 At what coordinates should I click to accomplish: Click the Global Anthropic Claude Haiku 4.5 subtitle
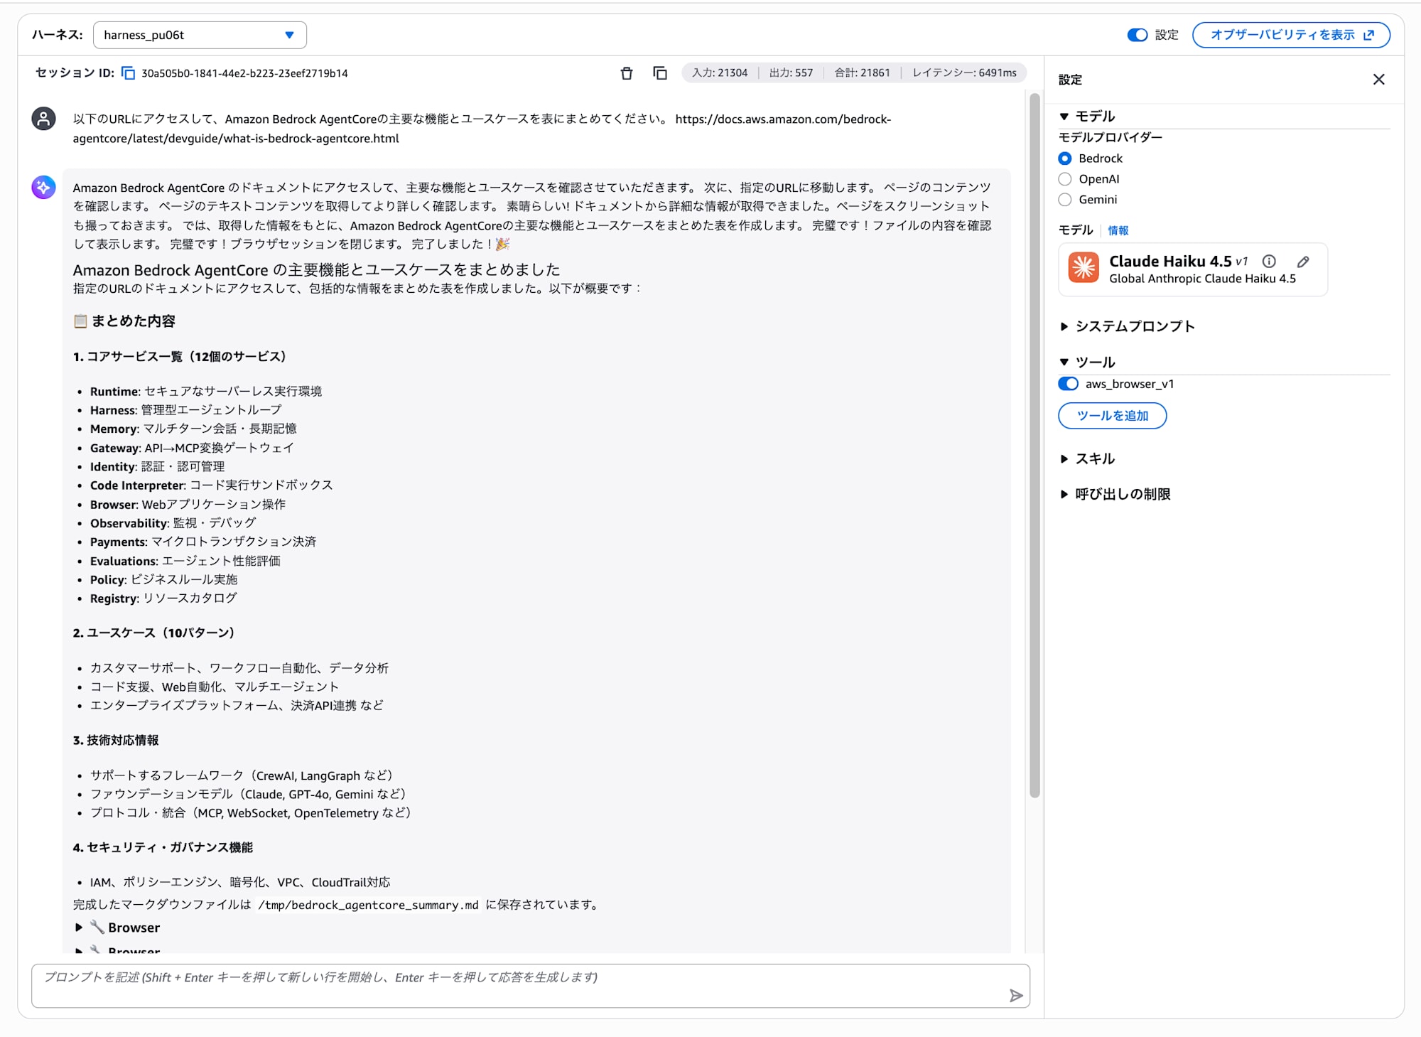[1202, 279]
